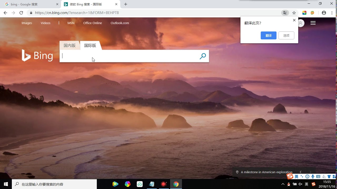Go to Office Online
337x189 pixels.
tap(92, 23)
